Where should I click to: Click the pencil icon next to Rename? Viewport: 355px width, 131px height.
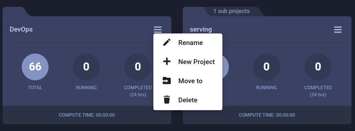167,42
